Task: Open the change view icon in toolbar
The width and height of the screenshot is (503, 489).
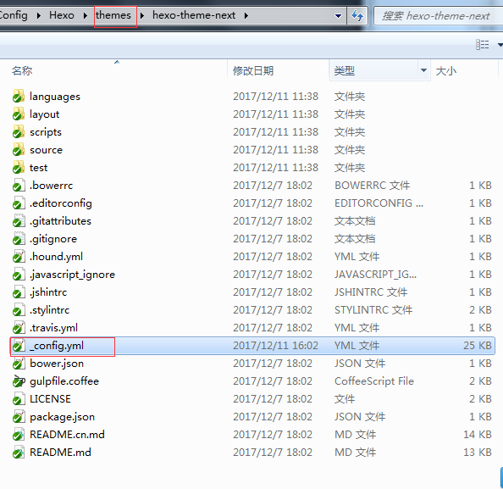Action: coord(483,45)
